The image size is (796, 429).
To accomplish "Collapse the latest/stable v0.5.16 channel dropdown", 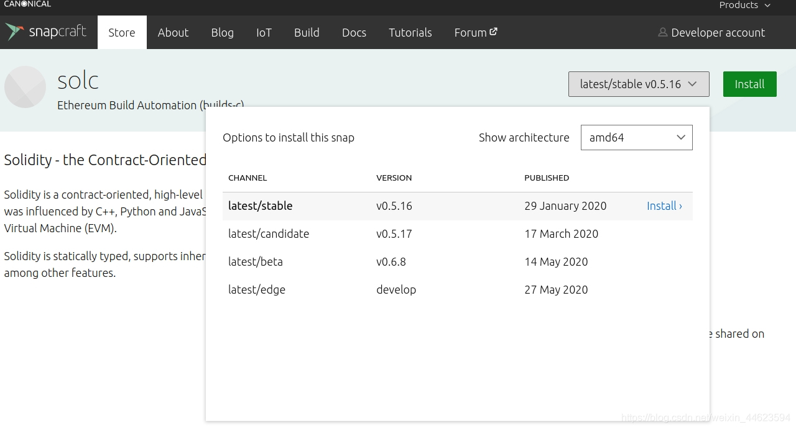I will pyautogui.click(x=639, y=84).
